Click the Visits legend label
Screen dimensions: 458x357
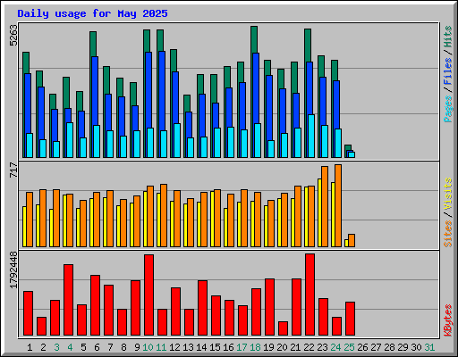pyautogui.click(x=448, y=195)
